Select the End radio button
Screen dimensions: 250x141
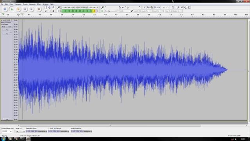click(x=49, y=128)
